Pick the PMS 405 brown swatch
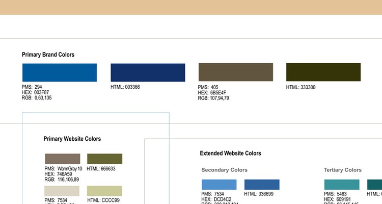Screen dimensions: 382x204 coord(236,72)
